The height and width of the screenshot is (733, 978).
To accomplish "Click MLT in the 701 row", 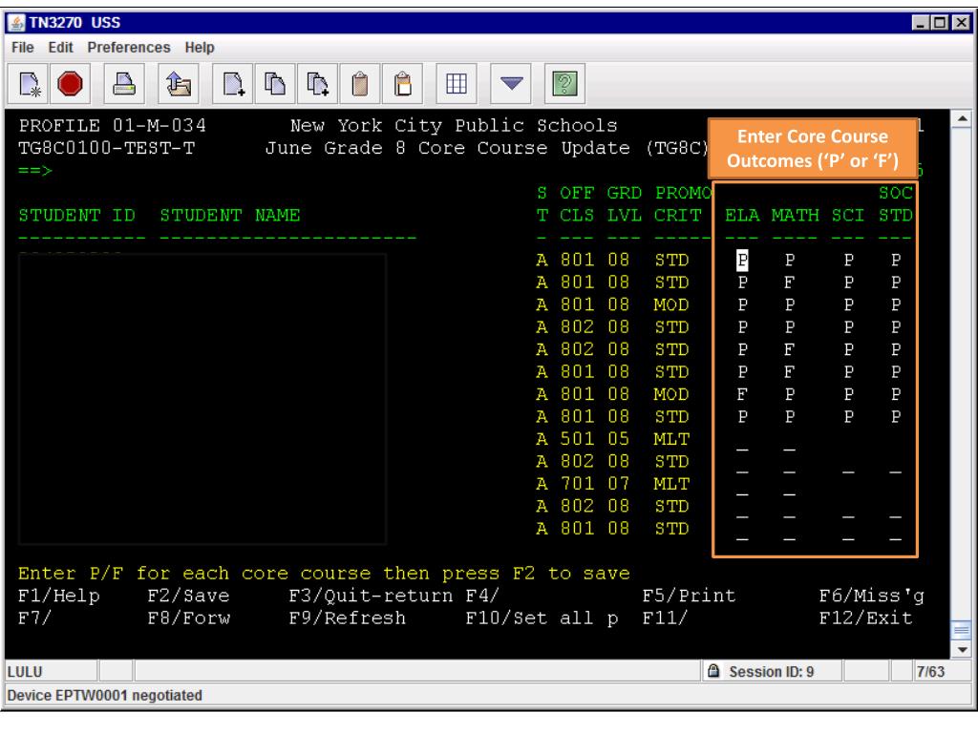I will tap(671, 484).
